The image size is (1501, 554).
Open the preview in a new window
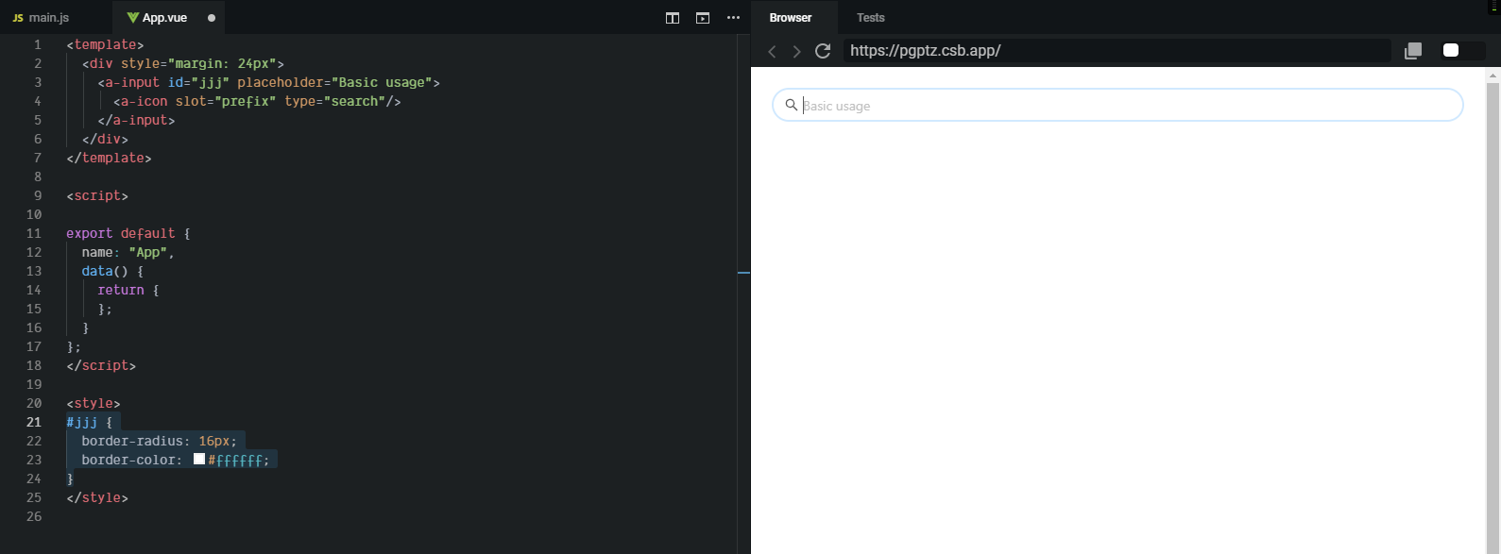(x=1413, y=51)
